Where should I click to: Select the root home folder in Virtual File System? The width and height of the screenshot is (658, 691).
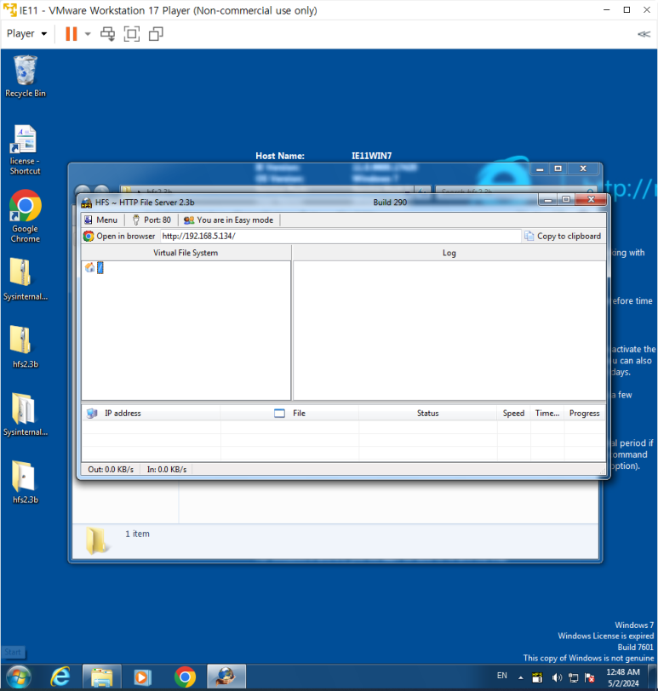(94, 267)
